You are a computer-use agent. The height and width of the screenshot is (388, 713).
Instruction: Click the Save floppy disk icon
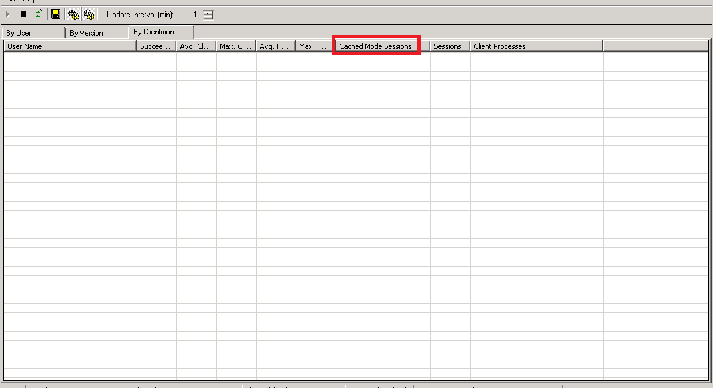pyautogui.click(x=56, y=14)
